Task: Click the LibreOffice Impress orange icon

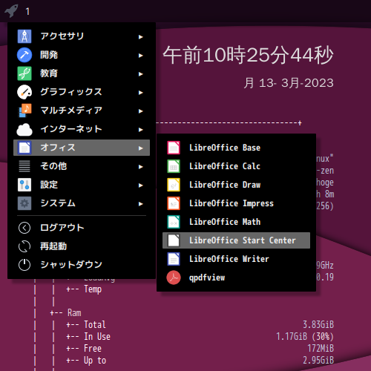Action: pyautogui.click(x=174, y=203)
